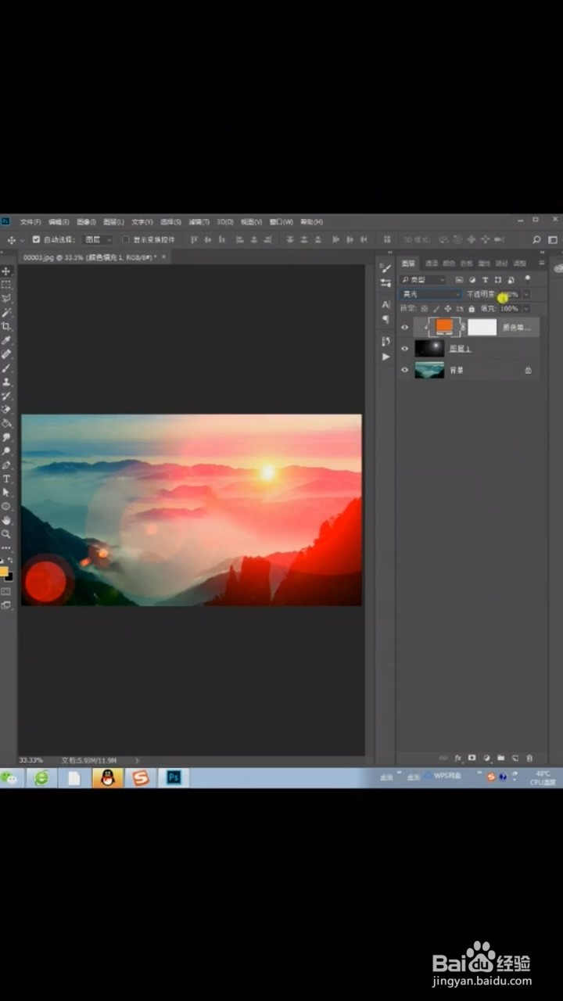Open the File menu

tap(30, 221)
